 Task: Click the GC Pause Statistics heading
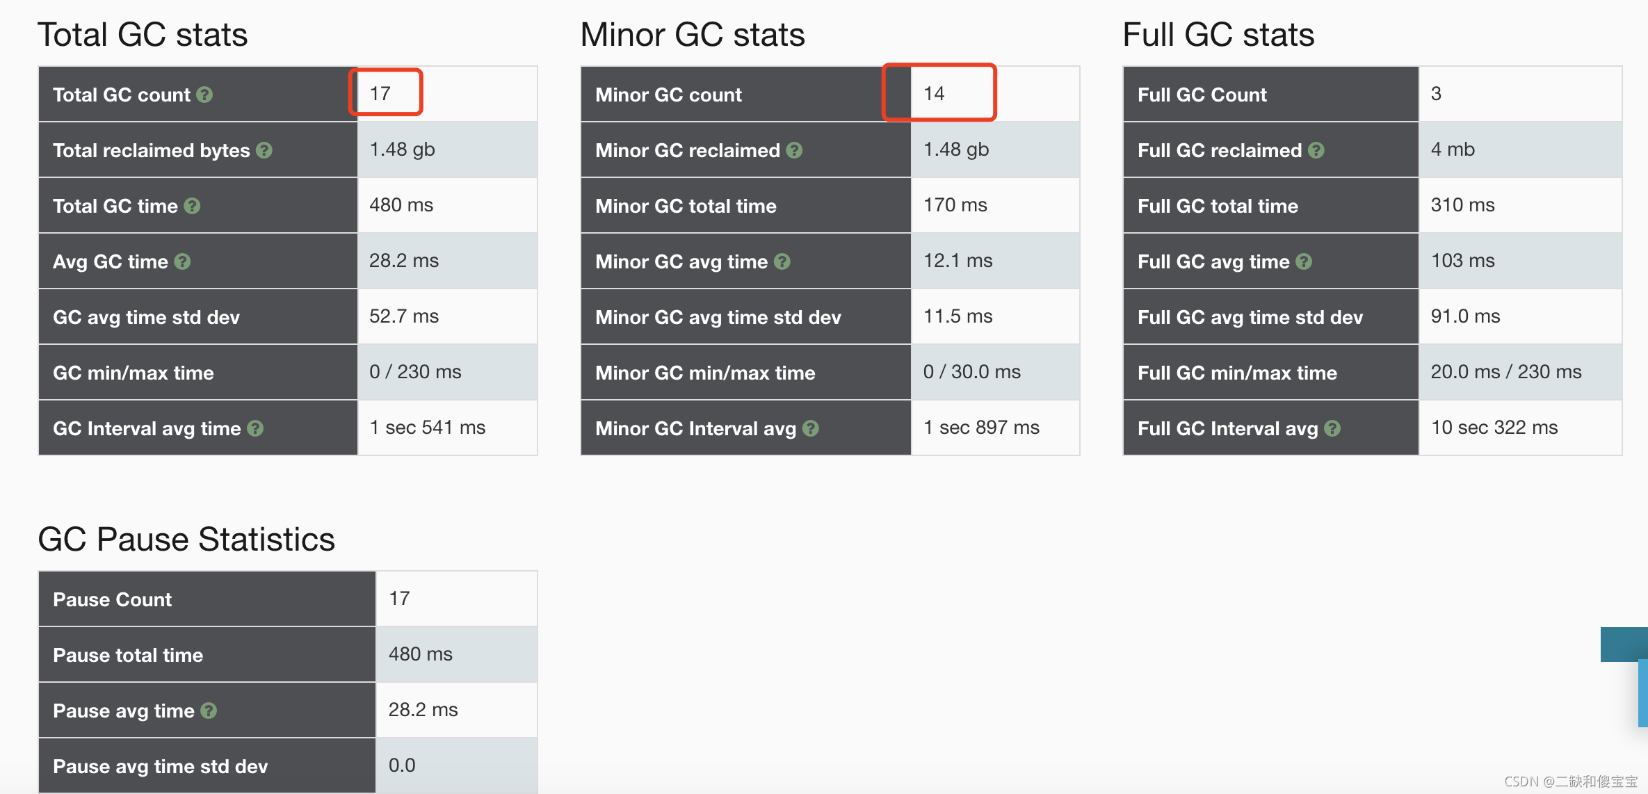coord(186,540)
